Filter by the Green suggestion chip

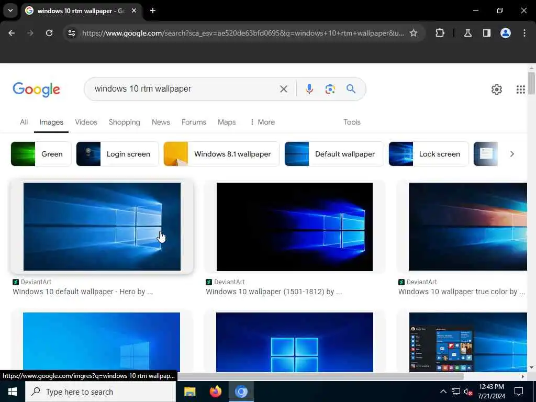(x=41, y=154)
